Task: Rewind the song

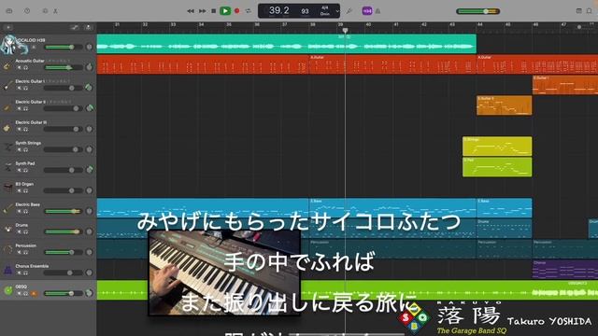Action: click(x=191, y=11)
